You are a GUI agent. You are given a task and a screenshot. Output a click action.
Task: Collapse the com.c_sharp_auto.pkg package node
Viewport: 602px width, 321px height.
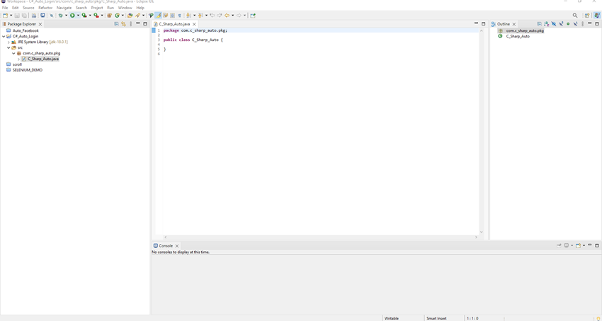tap(13, 53)
